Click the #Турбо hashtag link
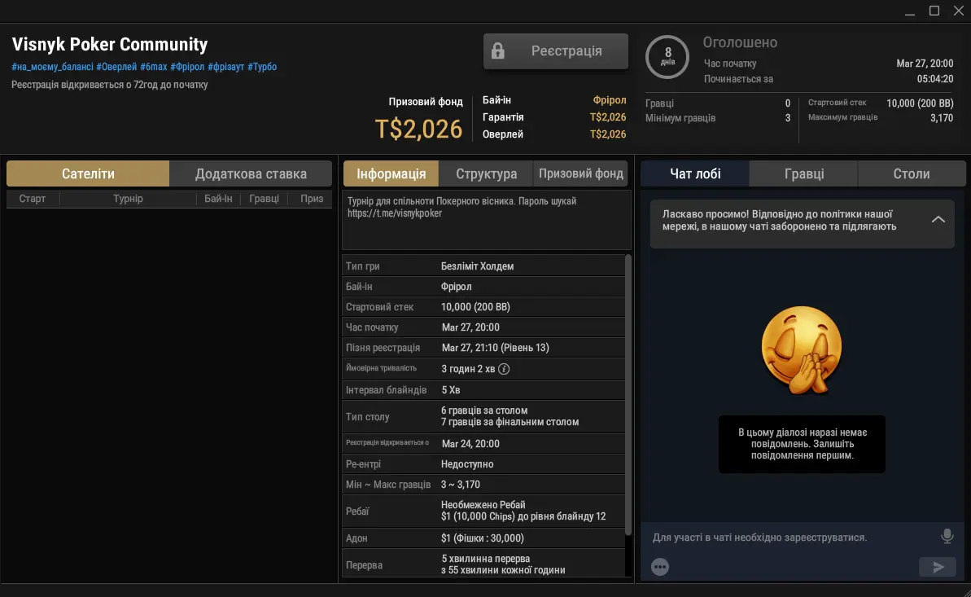 [262, 67]
